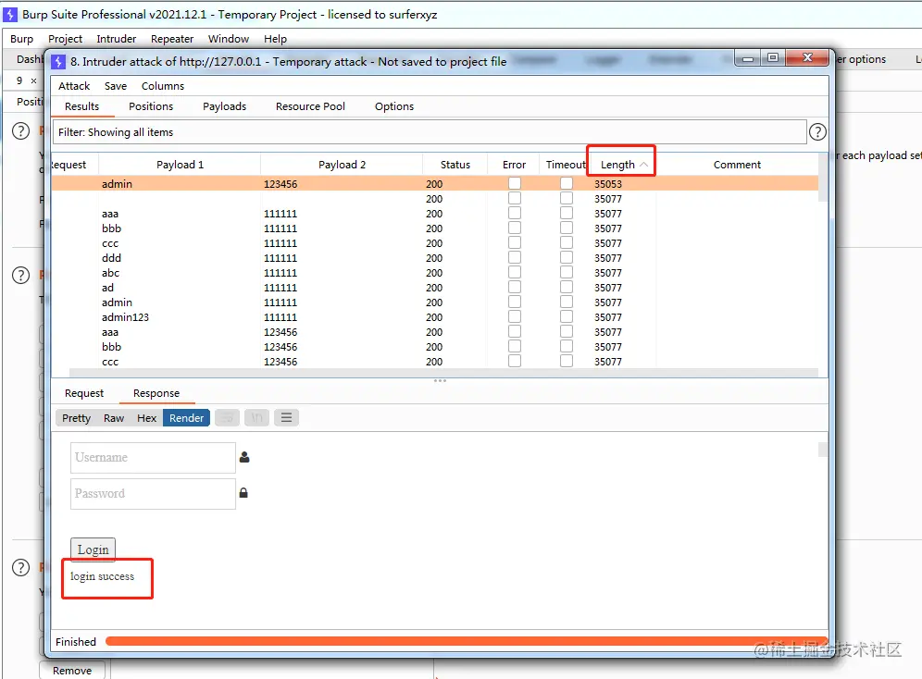Click the Comment column header

[x=737, y=165]
